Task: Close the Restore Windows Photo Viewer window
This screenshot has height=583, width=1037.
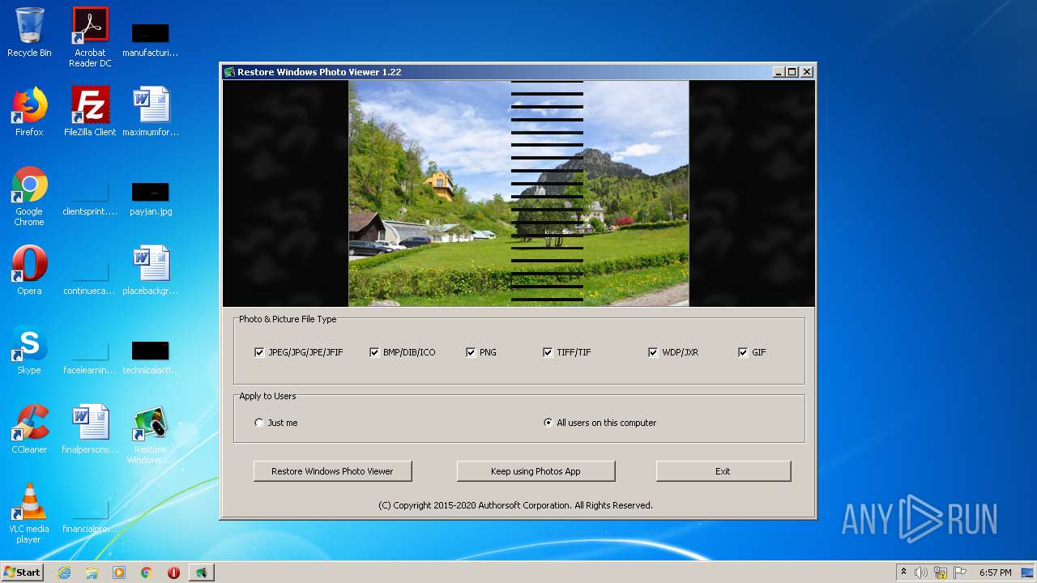Action: tap(807, 72)
